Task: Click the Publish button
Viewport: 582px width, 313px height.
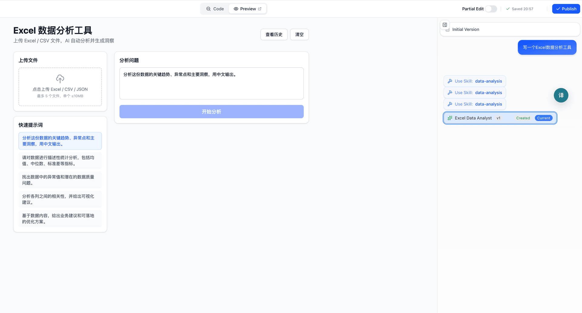Action: click(x=566, y=9)
